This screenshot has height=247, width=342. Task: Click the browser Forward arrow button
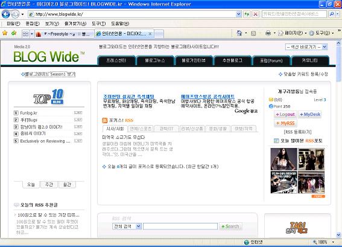tap(15, 14)
